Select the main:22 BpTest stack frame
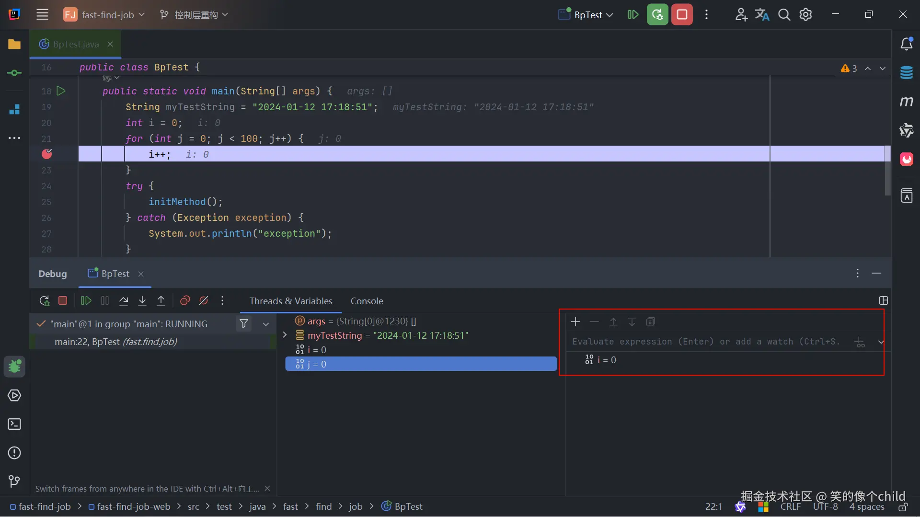The height and width of the screenshot is (517, 920). pyautogui.click(x=153, y=342)
